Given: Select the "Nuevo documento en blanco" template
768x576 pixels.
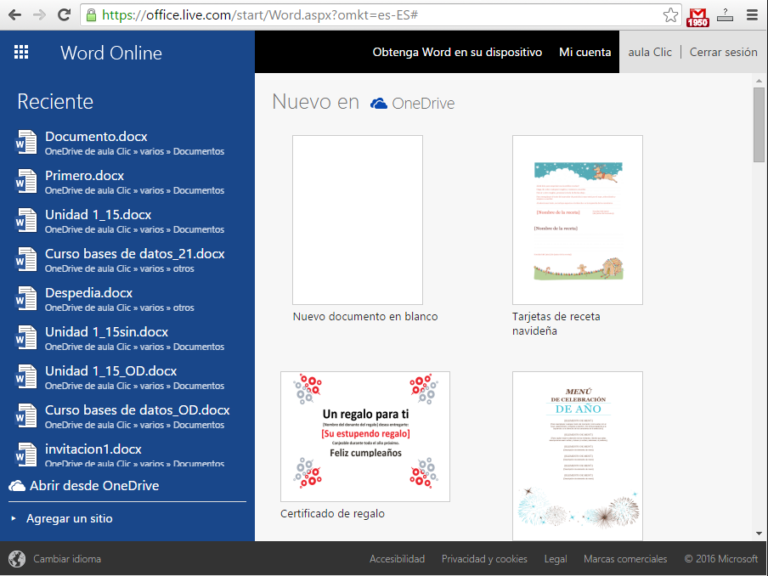Looking at the screenshot, I should click(357, 219).
